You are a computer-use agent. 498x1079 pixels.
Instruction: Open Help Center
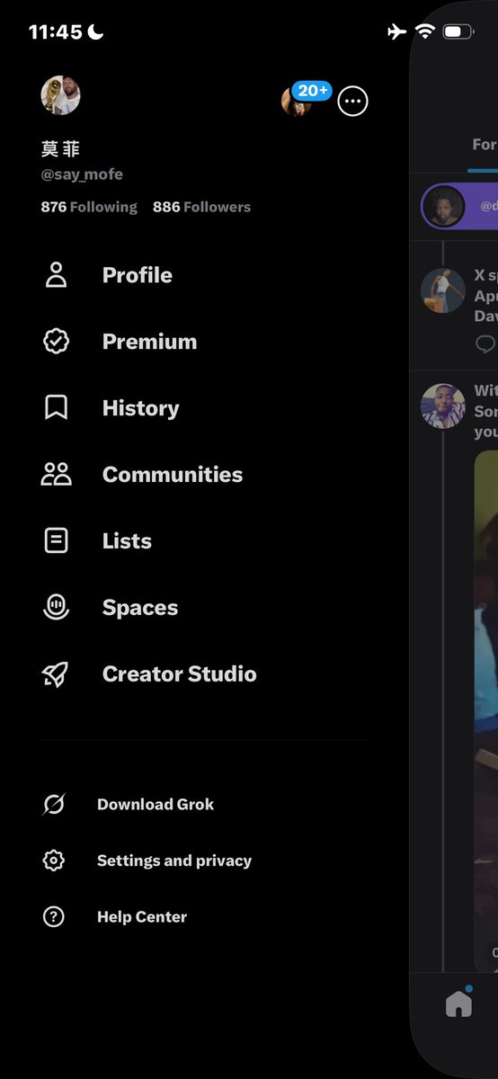point(142,917)
